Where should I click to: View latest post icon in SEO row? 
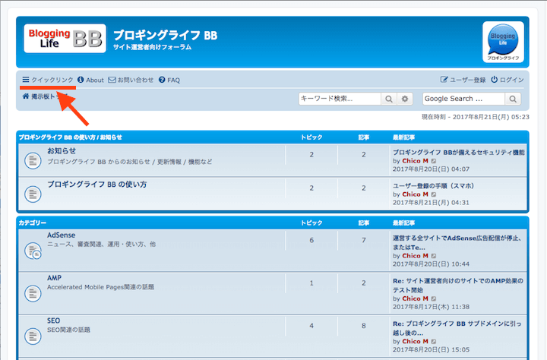click(434, 342)
